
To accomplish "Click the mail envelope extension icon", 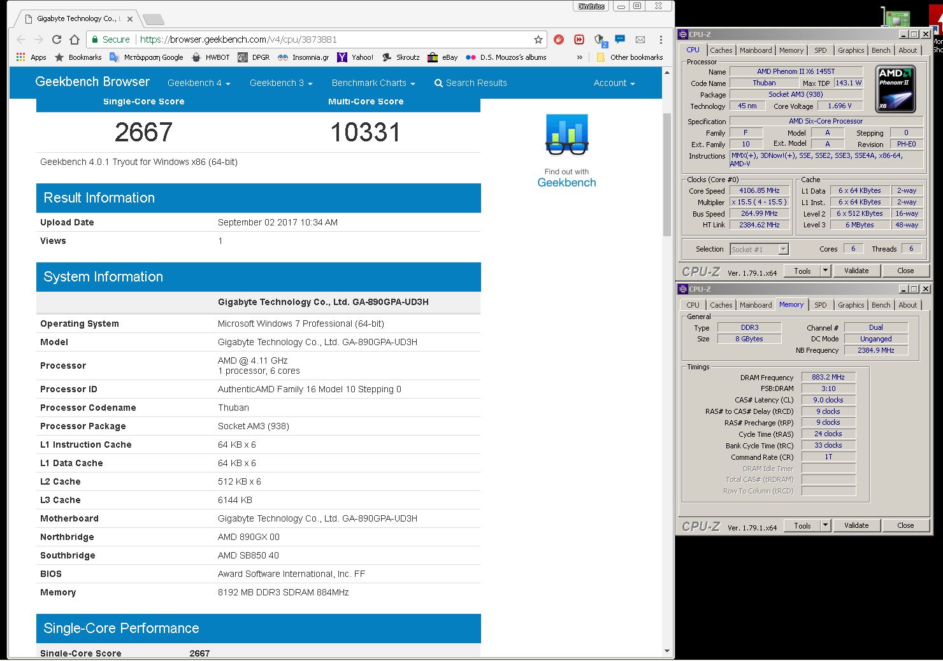I will pyautogui.click(x=640, y=39).
